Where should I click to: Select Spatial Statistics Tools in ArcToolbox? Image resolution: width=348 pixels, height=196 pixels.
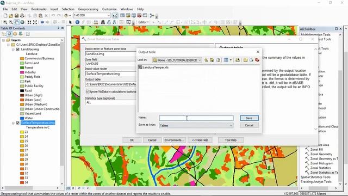pos(315,177)
